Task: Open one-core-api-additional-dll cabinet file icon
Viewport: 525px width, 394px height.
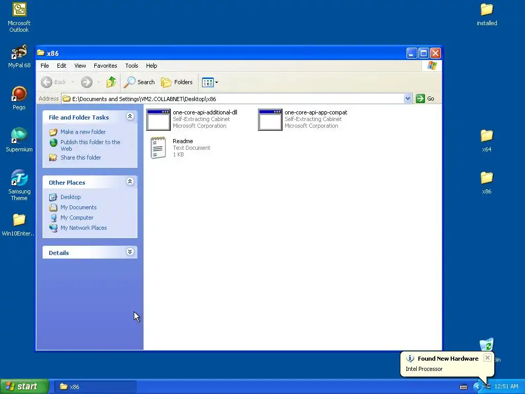Action: click(158, 120)
